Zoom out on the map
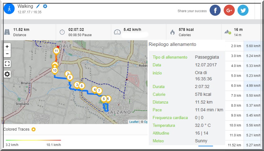 pyautogui.click(x=7, y=54)
